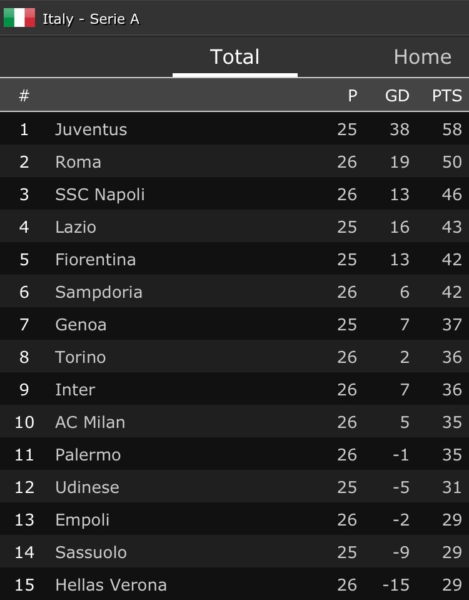Select Palermo in the standings
Viewport: 469px width, 600px height.
click(x=88, y=455)
